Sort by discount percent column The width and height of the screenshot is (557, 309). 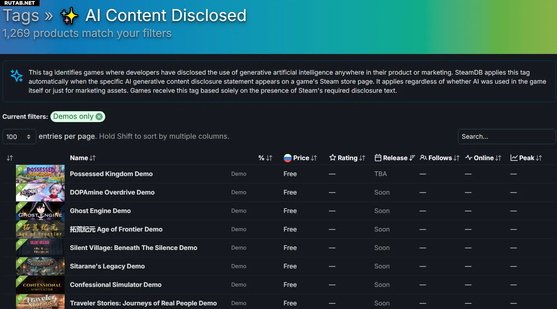coord(265,158)
